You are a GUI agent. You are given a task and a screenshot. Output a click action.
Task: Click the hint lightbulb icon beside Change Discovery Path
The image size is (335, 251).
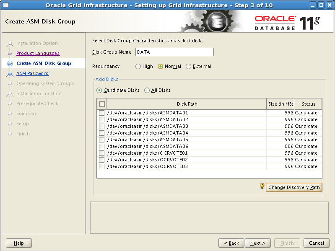[262, 186]
